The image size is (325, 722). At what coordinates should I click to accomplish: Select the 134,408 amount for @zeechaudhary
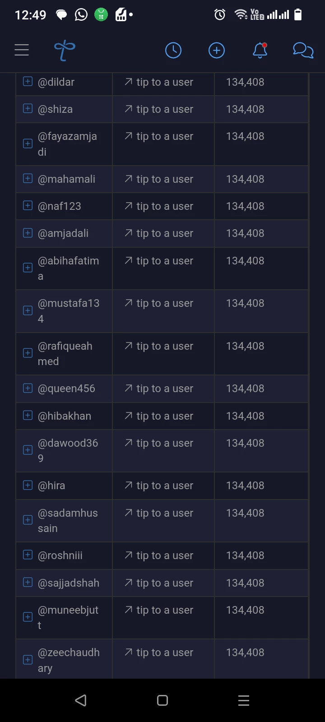click(245, 653)
